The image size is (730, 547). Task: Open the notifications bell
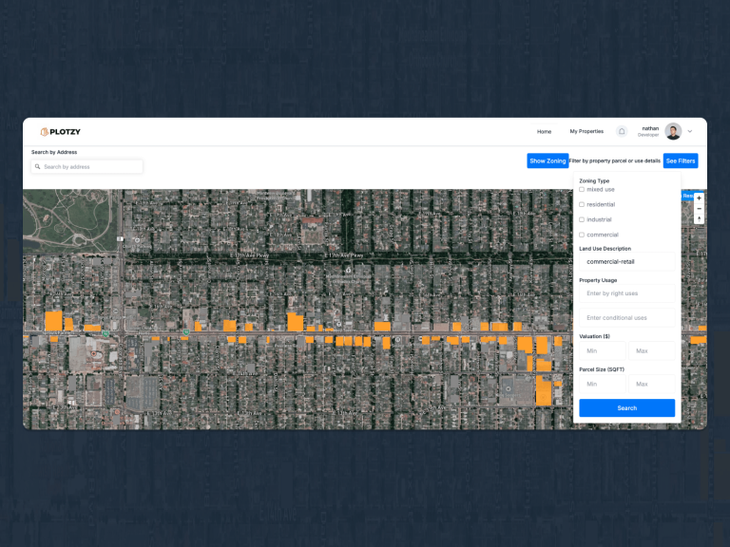[622, 131]
